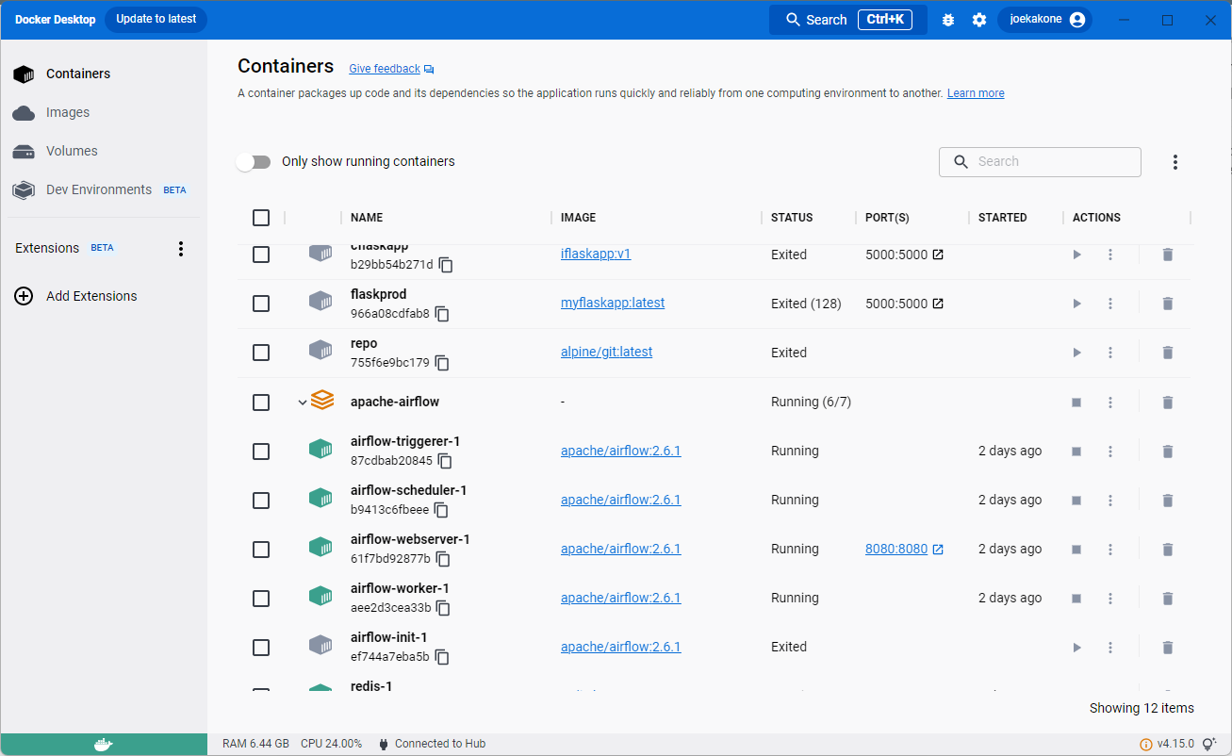Open joekakone account menu

[x=1045, y=20]
